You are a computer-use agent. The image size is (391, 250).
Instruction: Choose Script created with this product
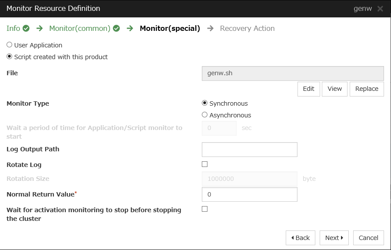[x=10, y=57]
